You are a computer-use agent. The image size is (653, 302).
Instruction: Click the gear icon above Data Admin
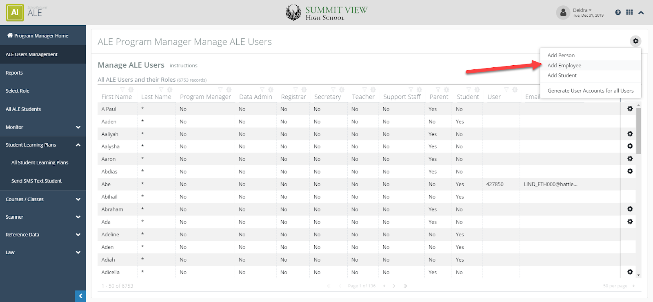(271, 89)
